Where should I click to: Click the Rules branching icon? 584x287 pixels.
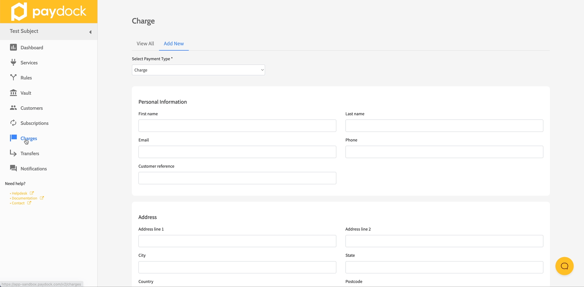13,77
